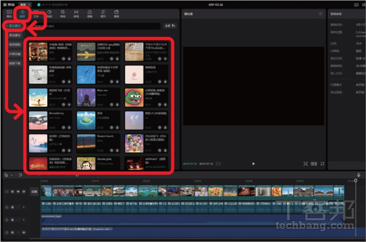The width and height of the screenshot is (366, 242).
Task: Open the Adjust sliders icon tab
Action: tap(103, 14)
